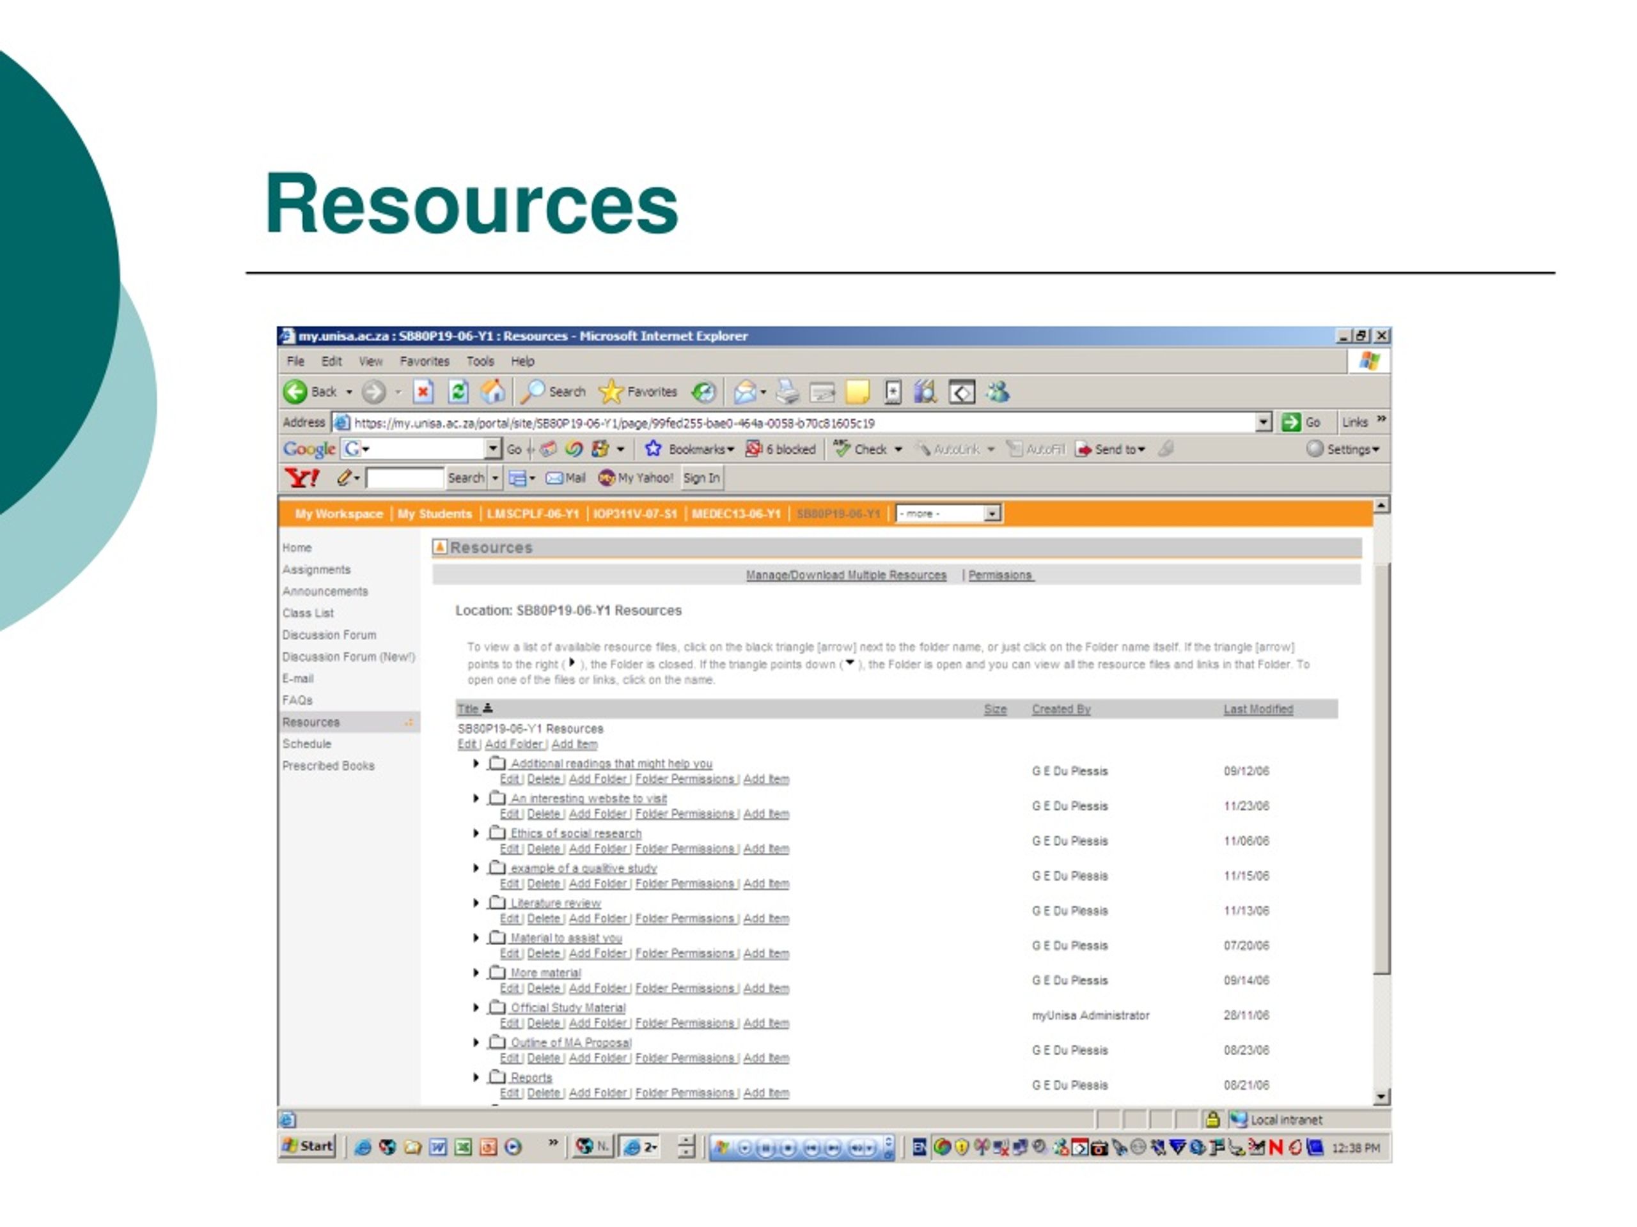
Task: Click the Word quick launch taskbar icon
Action: pos(438,1147)
